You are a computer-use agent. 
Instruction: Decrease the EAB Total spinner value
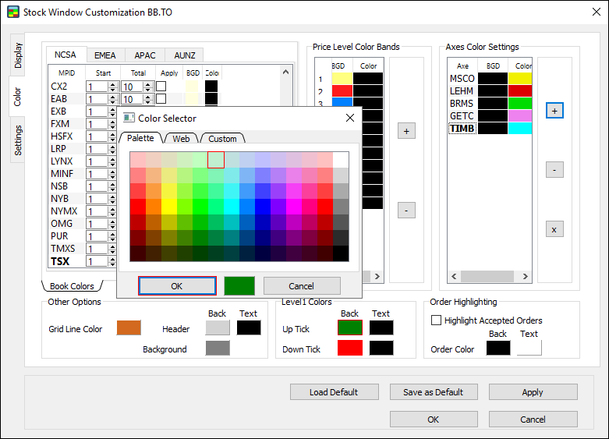click(x=148, y=102)
